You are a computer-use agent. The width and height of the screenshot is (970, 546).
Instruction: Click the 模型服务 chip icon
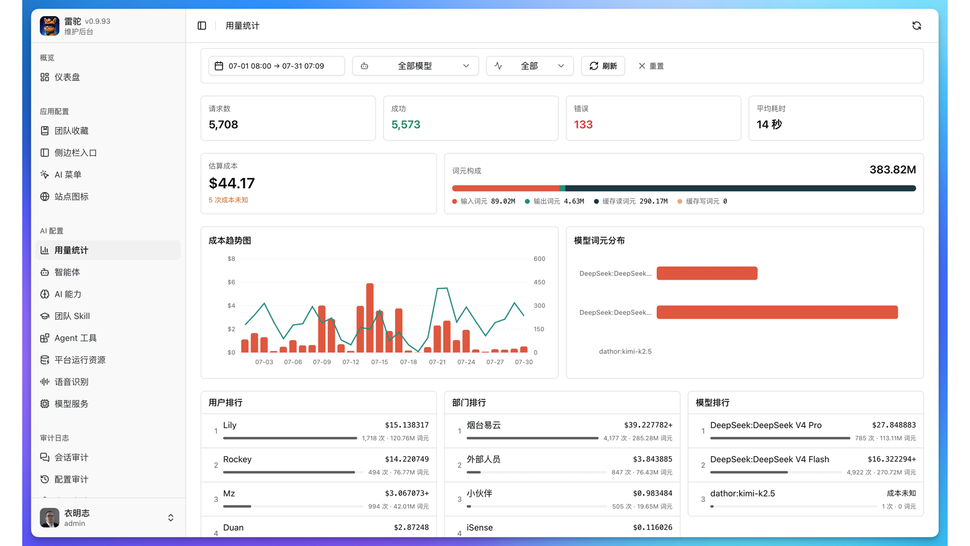click(45, 404)
